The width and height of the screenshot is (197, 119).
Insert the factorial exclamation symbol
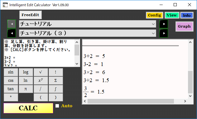(56, 72)
